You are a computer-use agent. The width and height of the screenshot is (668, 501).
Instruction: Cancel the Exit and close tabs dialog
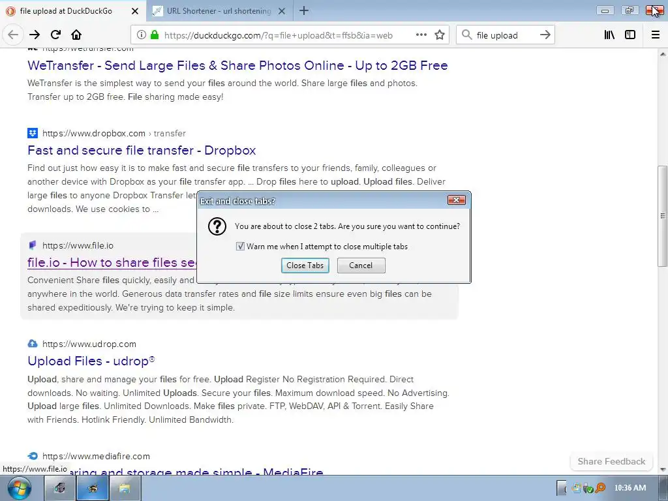point(361,266)
